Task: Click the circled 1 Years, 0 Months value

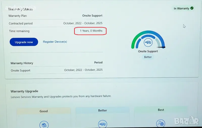Action: (x=91, y=31)
